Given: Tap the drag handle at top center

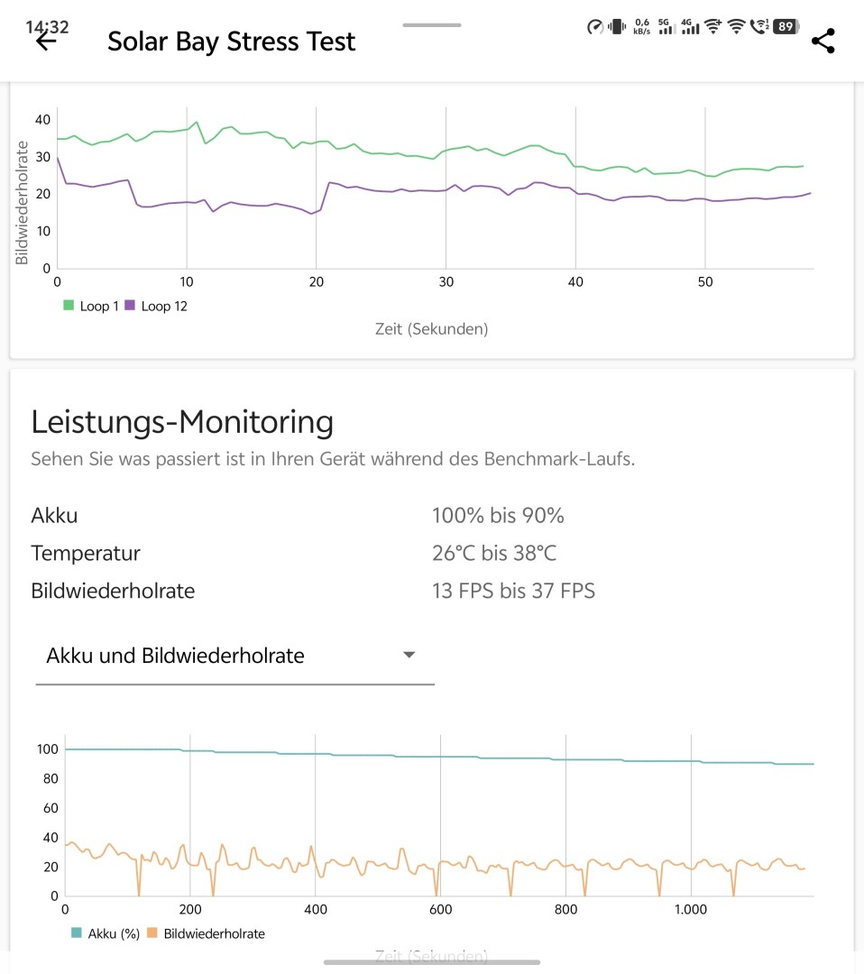Looking at the screenshot, I should [x=432, y=25].
